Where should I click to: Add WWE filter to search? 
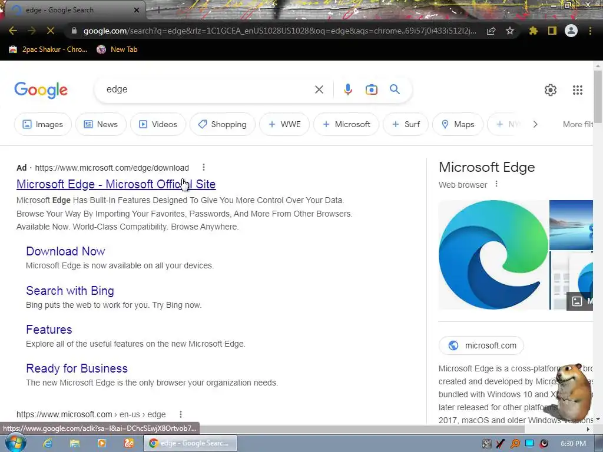284,124
